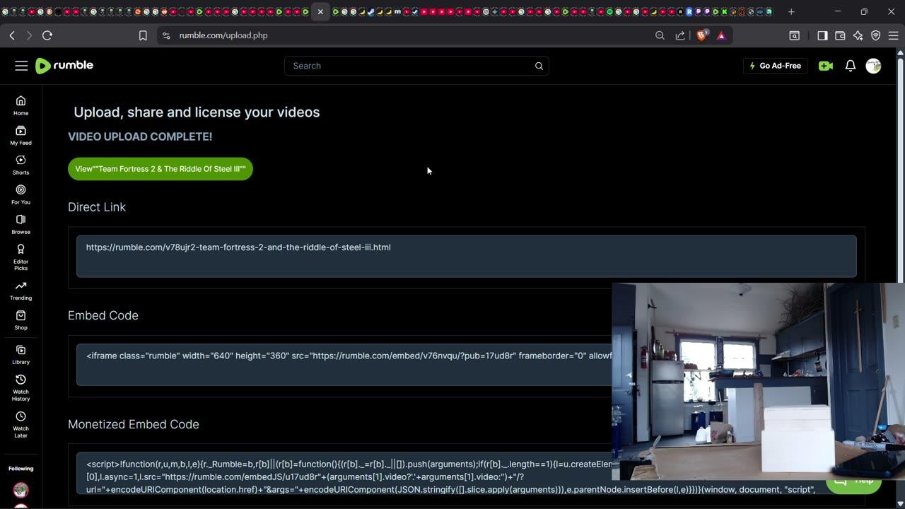This screenshot has height=509, width=905.
Task: Open Watch History in sidebar
Action: tap(21, 387)
